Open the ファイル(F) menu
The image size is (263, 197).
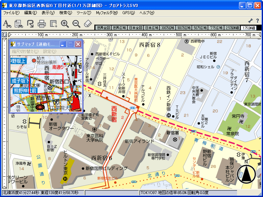click(x=12, y=13)
